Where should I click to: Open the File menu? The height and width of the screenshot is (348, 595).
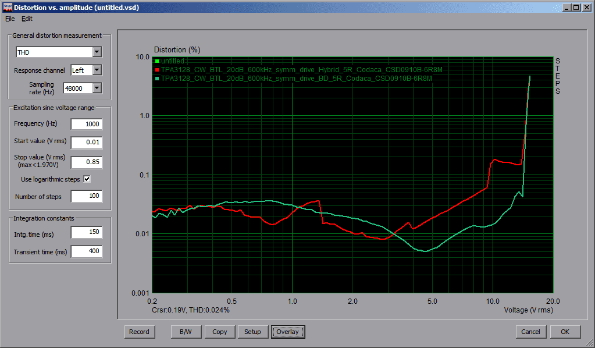pos(10,19)
